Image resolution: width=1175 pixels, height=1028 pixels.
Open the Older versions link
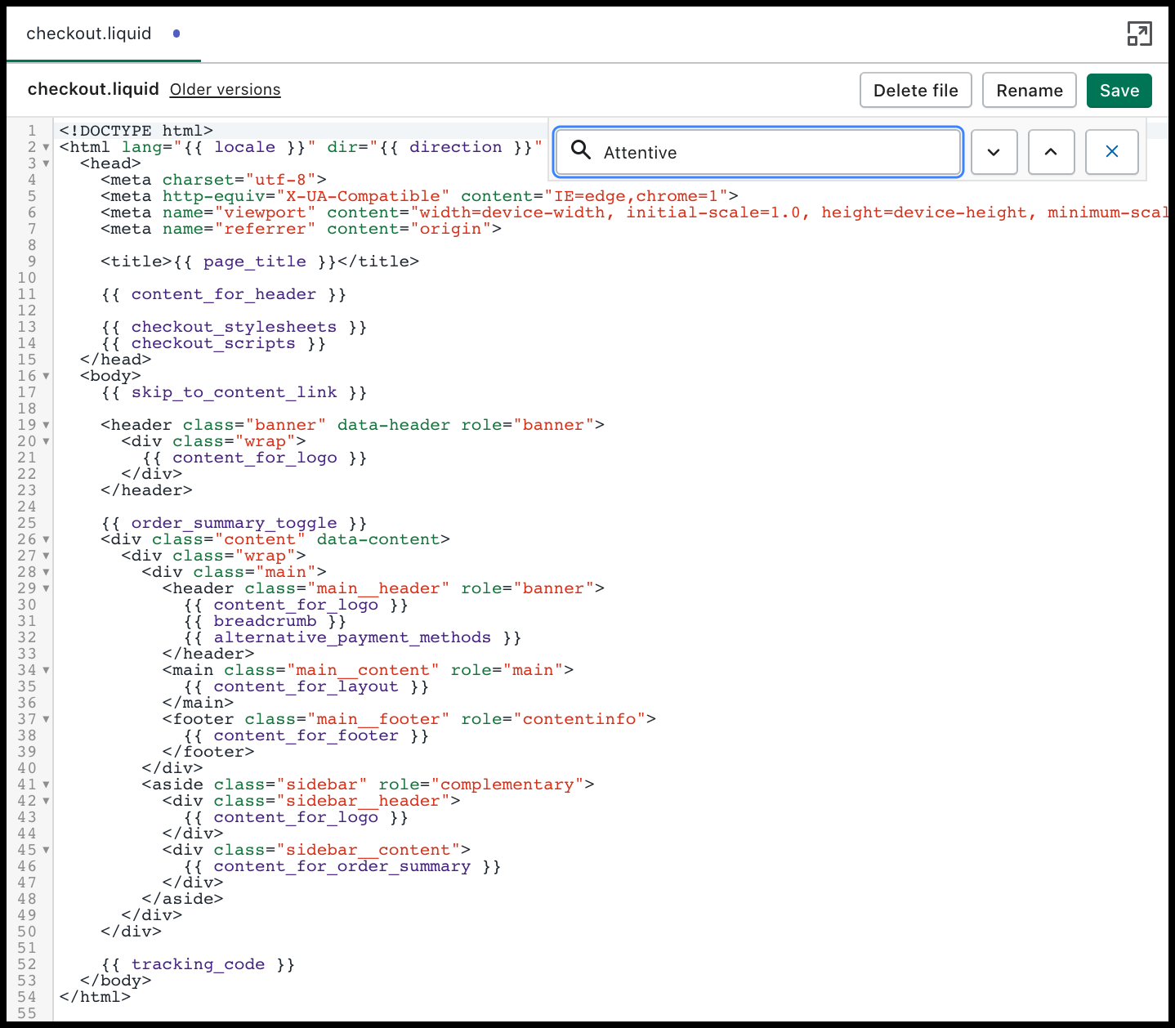tap(225, 90)
